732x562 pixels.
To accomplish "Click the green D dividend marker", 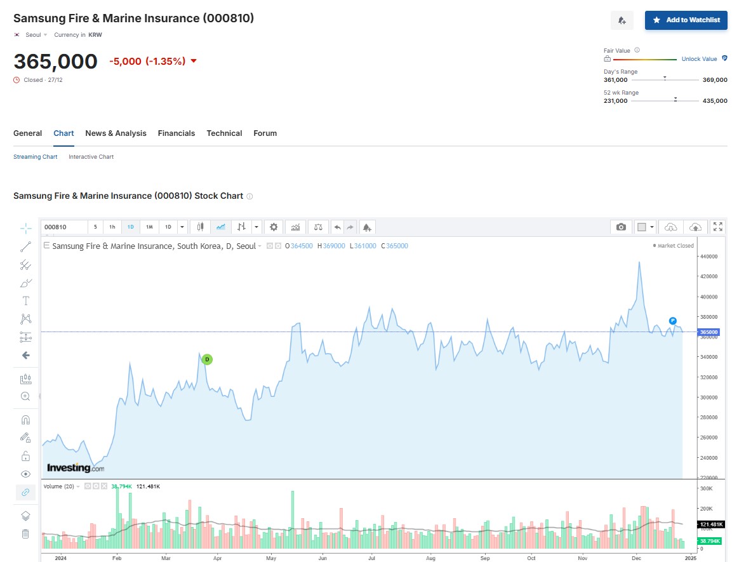I will 207,359.
